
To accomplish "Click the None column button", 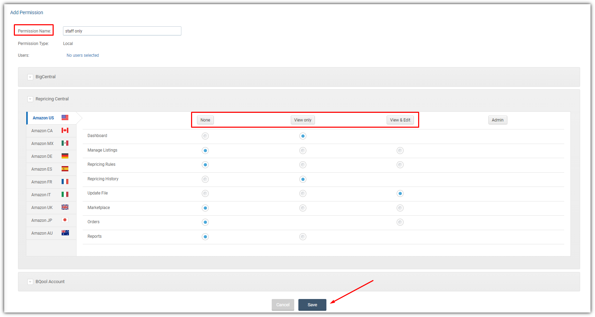I will click(205, 120).
